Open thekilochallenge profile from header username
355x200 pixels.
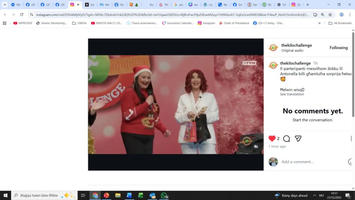[x=296, y=45]
